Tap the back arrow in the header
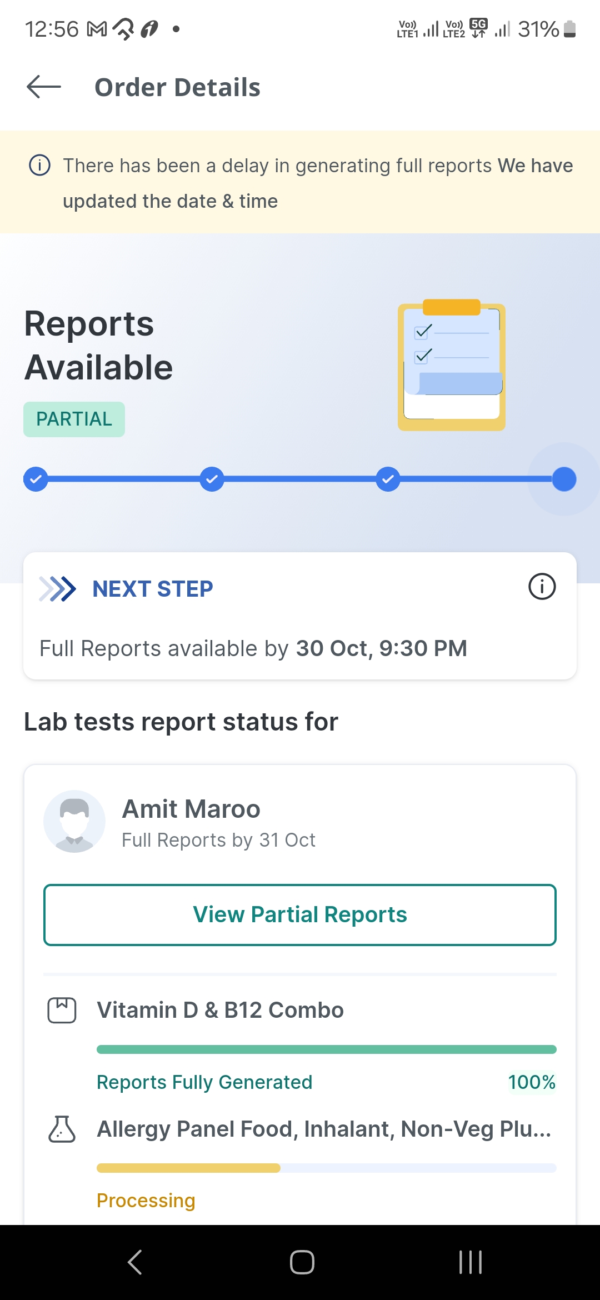This screenshot has width=600, height=1300. tap(44, 87)
